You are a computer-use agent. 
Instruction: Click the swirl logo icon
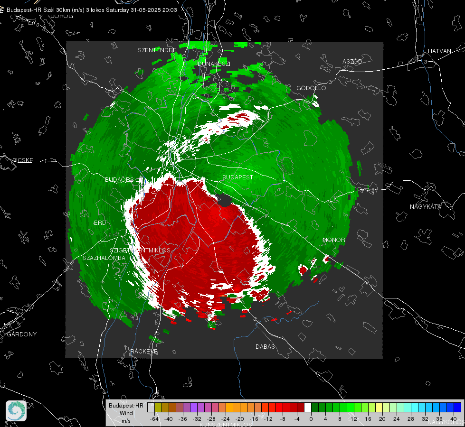point(16,411)
